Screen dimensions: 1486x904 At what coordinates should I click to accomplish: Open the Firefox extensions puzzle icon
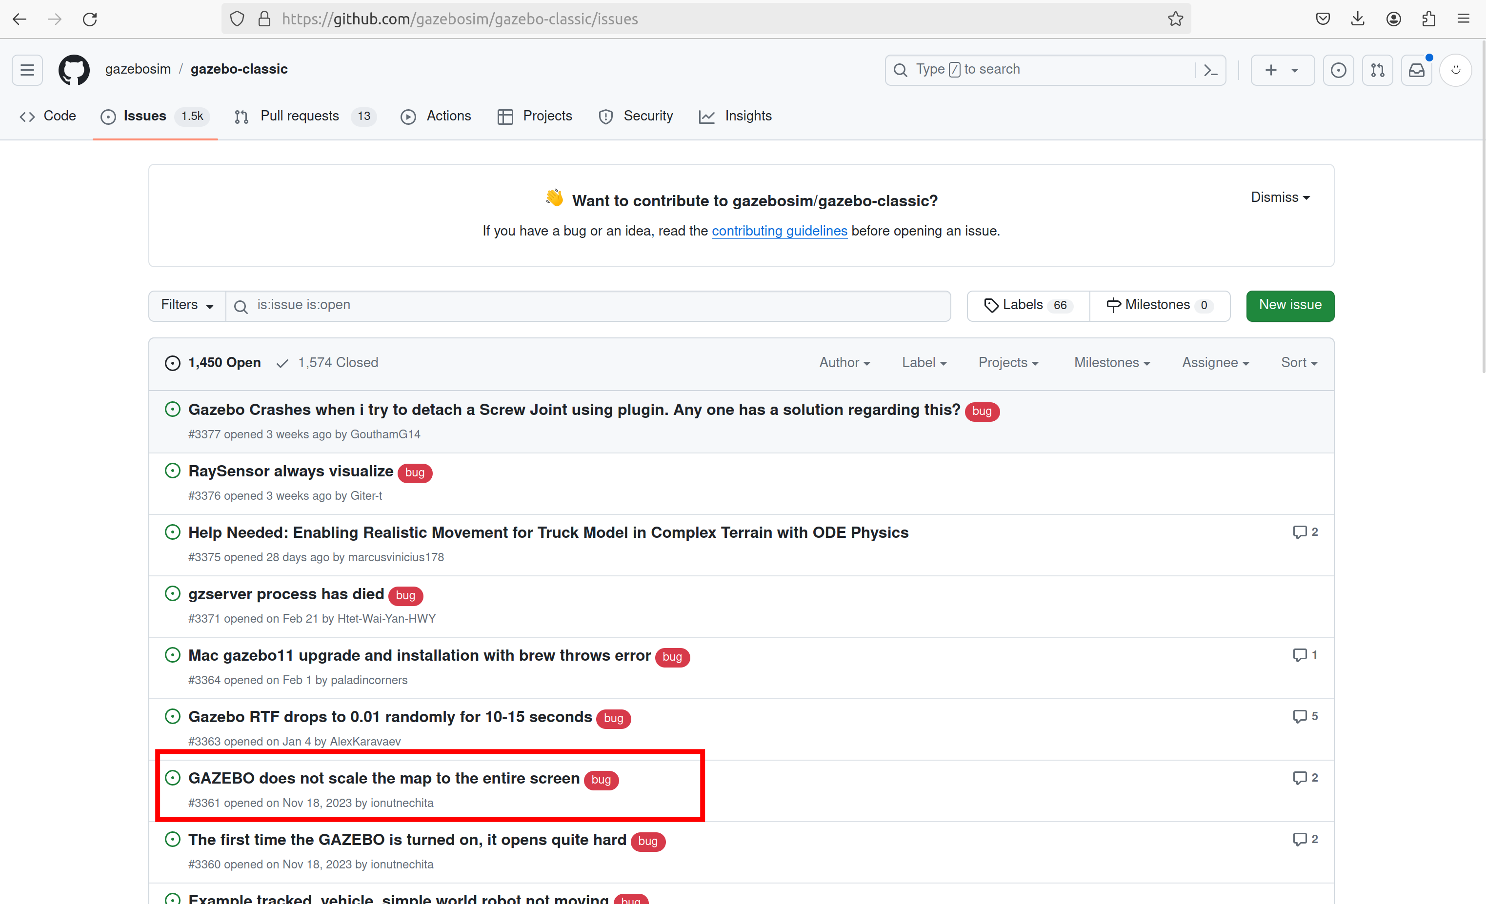coord(1428,20)
